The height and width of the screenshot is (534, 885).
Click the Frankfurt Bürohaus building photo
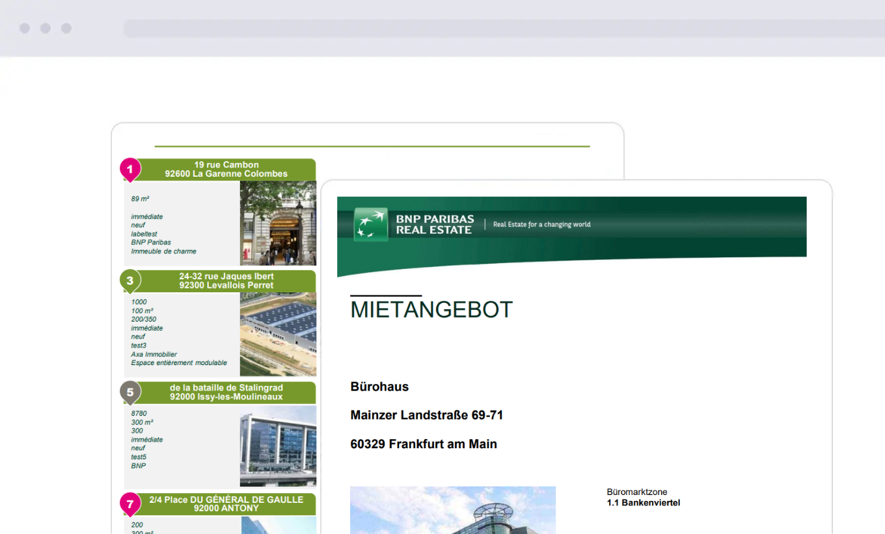point(452,511)
